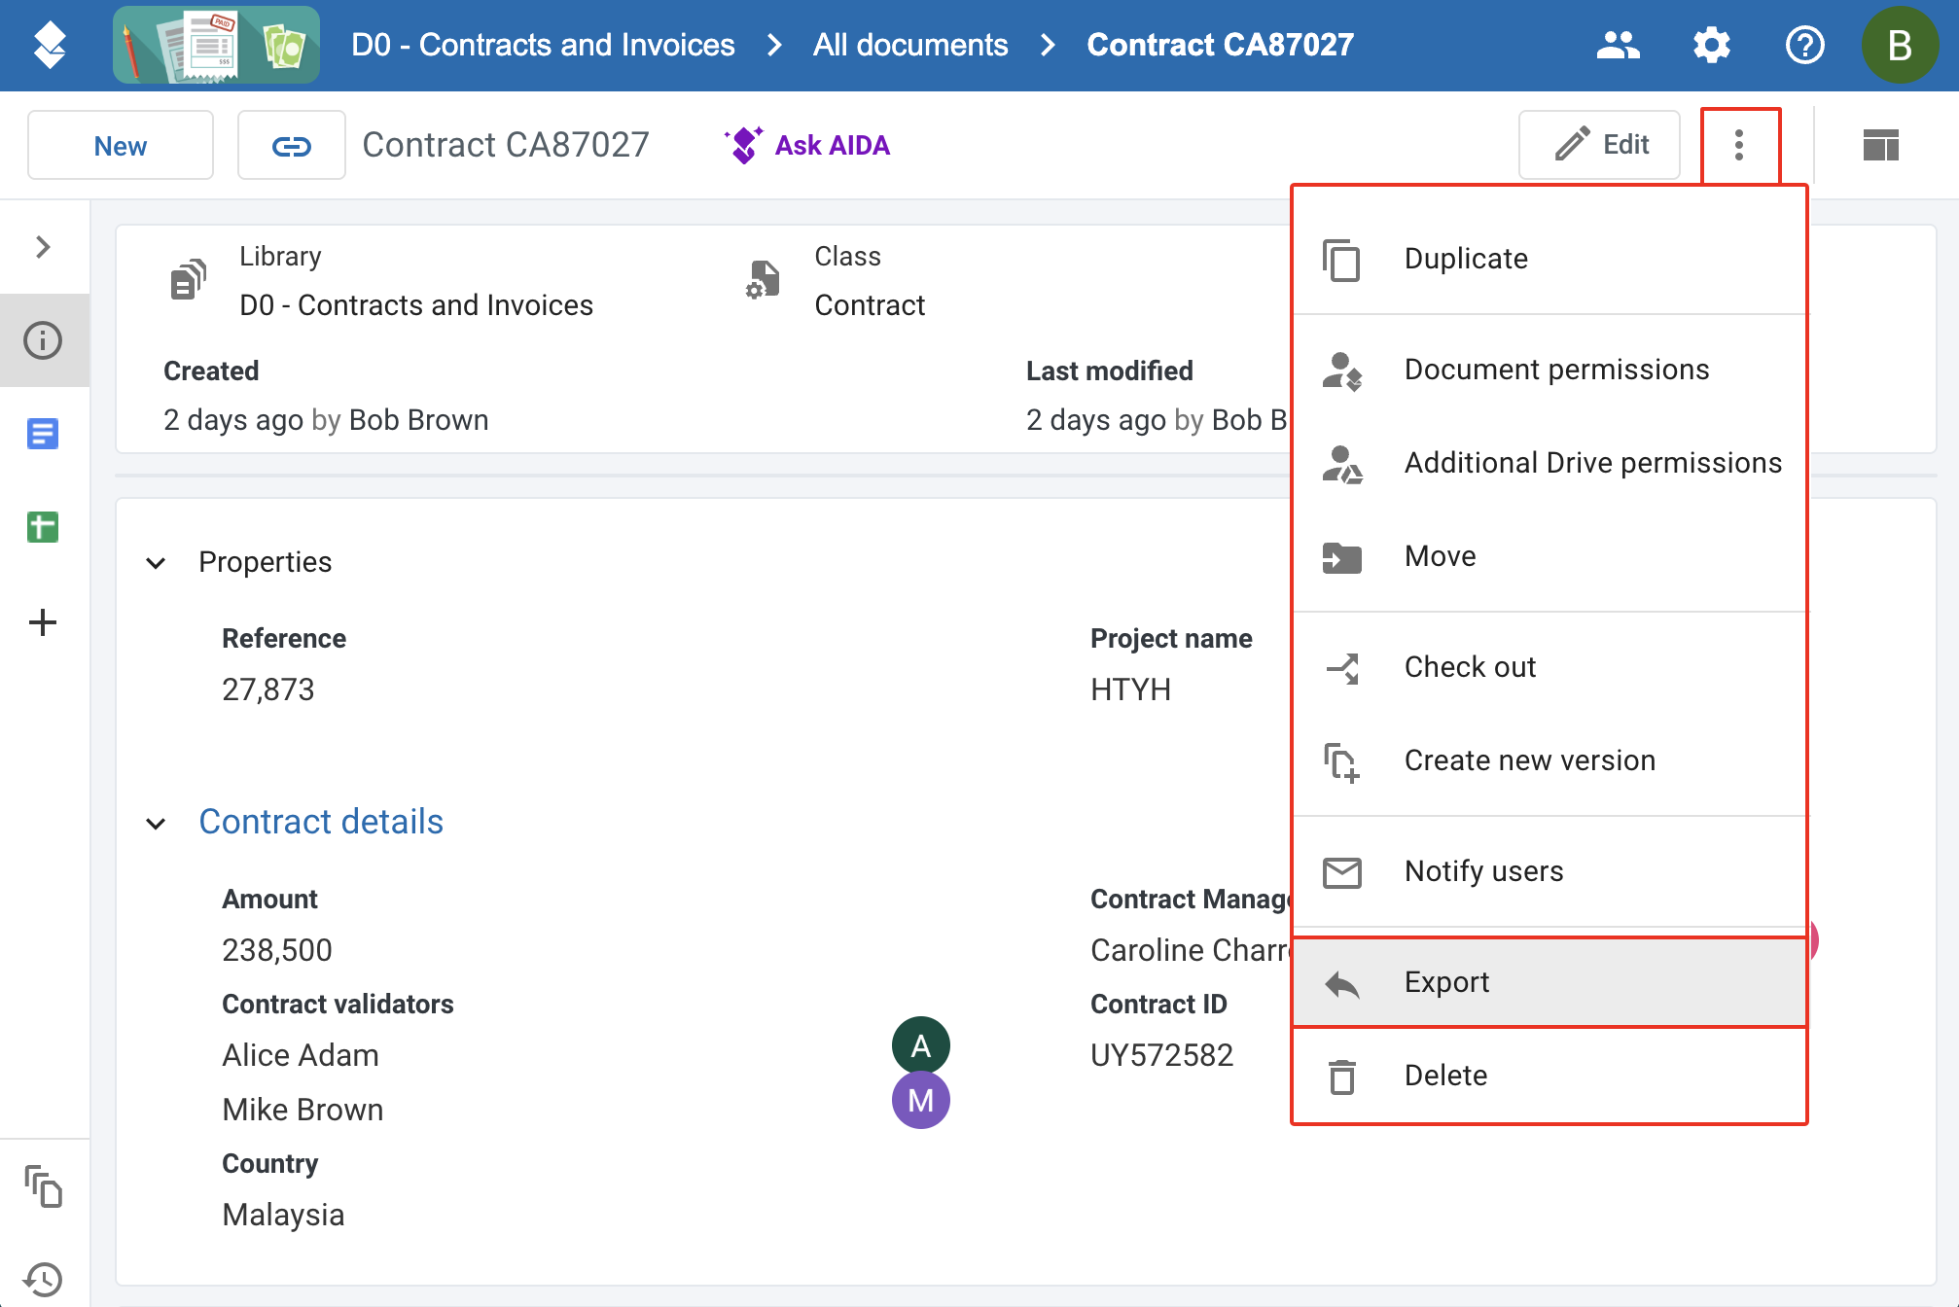This screenshot has width=1959, height=1307.
Task: Open the copies icon in the sidebar
Action: click(43, 1186)
